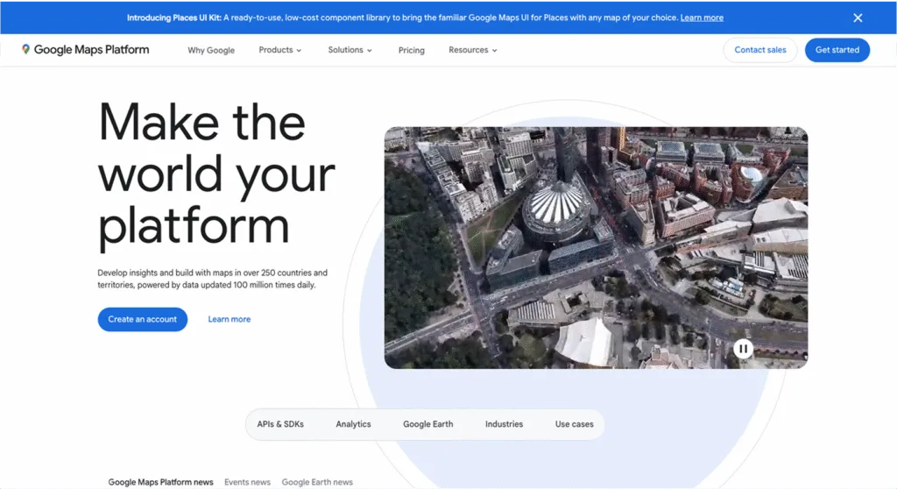Go to the Pricing page
The height and width of the screenshot is (489, 897).
(411, 50)
